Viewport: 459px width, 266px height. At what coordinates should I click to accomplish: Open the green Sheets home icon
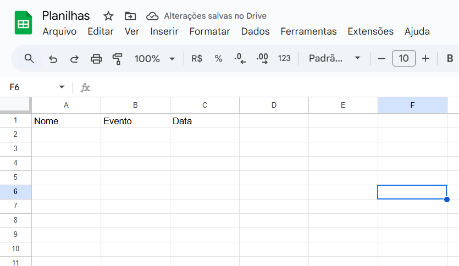(x=24, y=23)
